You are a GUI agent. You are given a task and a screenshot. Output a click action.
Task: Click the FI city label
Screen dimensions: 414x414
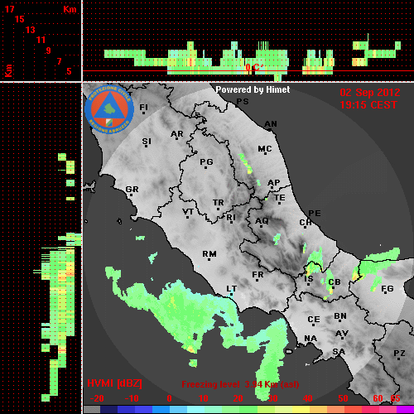pos(144,107)
